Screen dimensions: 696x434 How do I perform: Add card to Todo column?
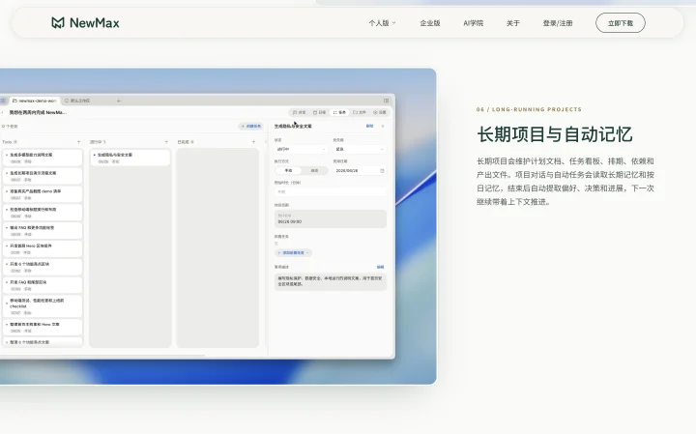point(78,142)
